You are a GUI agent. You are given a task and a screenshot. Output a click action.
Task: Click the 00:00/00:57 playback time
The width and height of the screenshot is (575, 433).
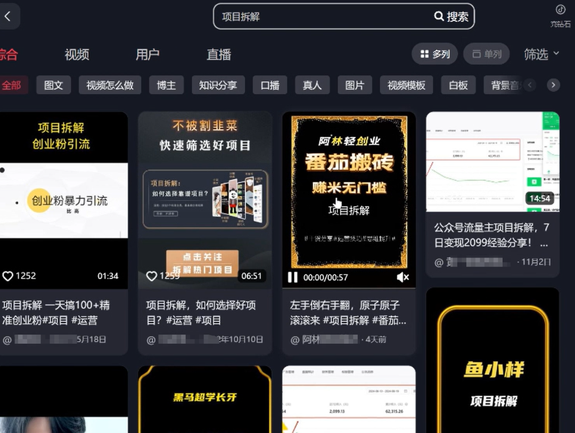point(325,277)
